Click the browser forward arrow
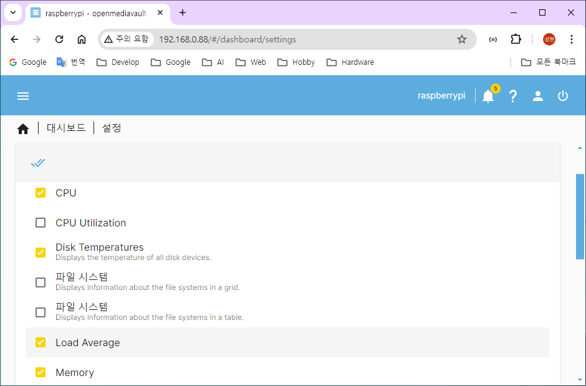 37,39
